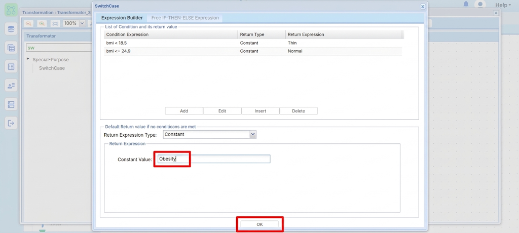Click the fit-to-screen toolbar icon
Screen dimensions: 519x233
click(x=55, y=23)
